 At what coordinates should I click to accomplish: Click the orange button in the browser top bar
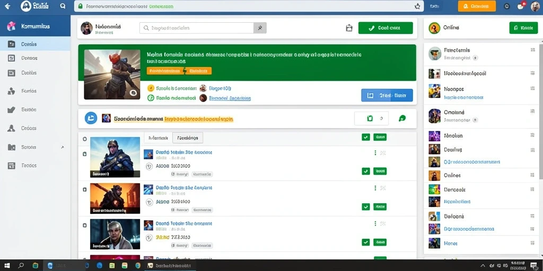477,6
